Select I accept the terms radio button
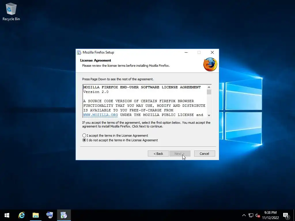The height and width of the screenshot is (221, 295). 84,136
